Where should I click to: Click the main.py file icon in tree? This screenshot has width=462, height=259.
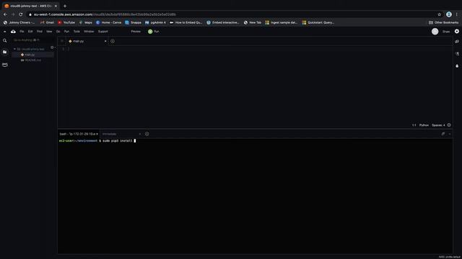pos(22,55)
